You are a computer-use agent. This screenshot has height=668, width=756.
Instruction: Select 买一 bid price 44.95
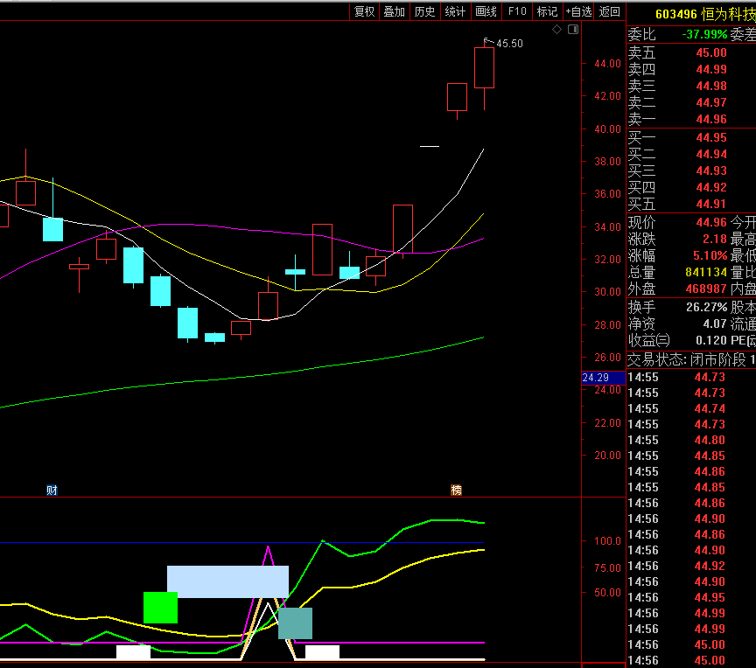pyautogui.click(x=711, y=138)
